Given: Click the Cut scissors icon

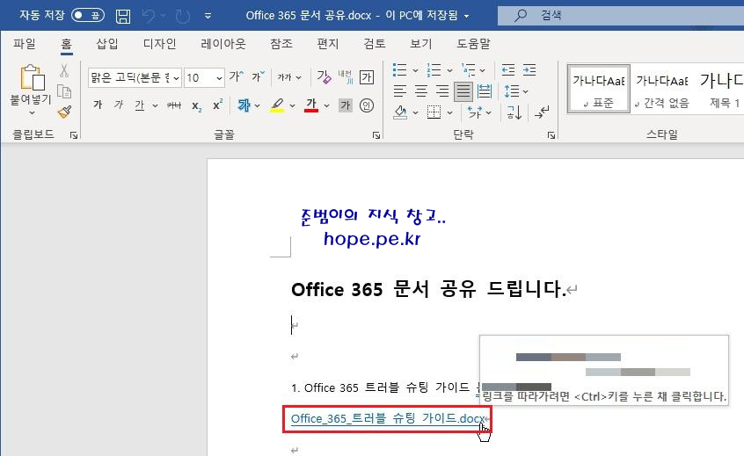Looking at the screenshot, I should [x=64, y=70].
